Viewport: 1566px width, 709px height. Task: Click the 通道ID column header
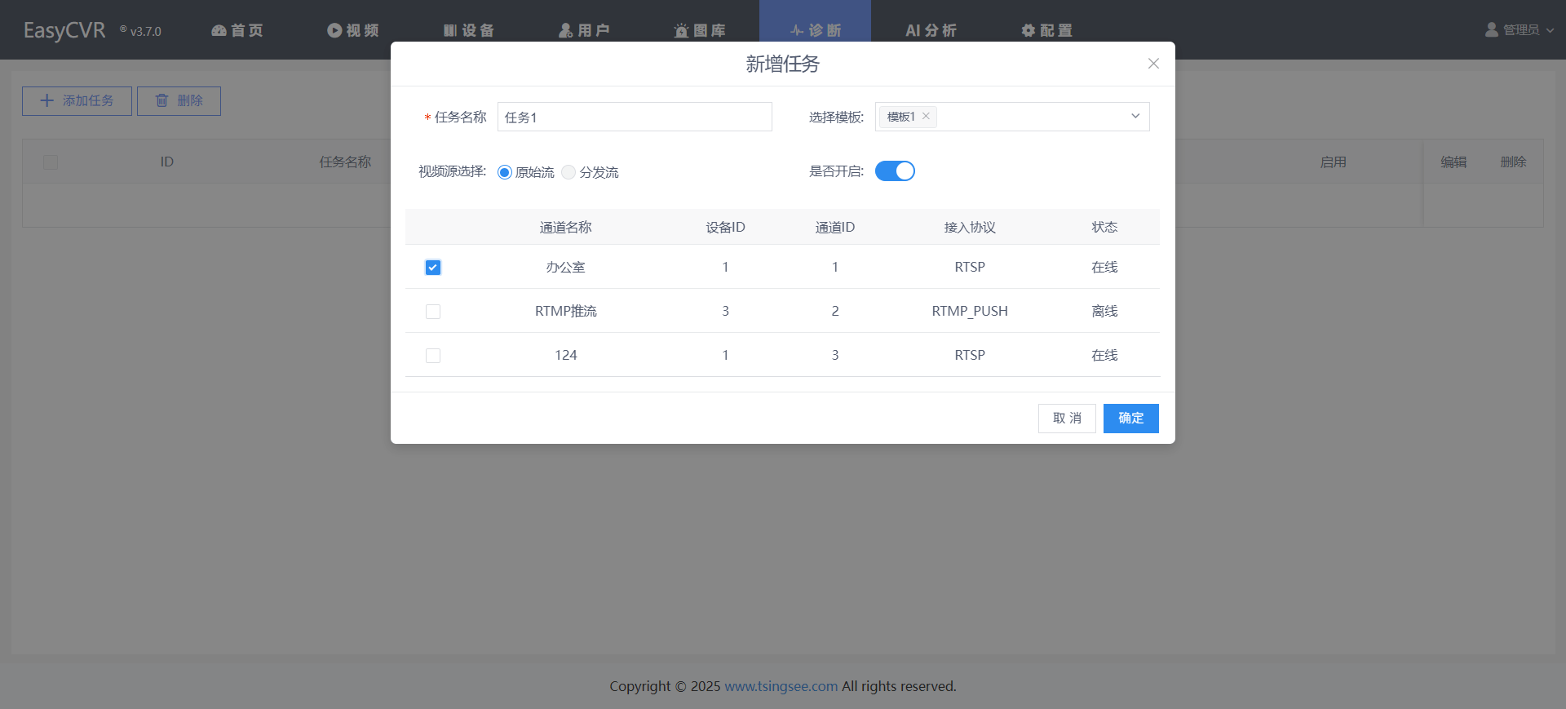[835, 227]
